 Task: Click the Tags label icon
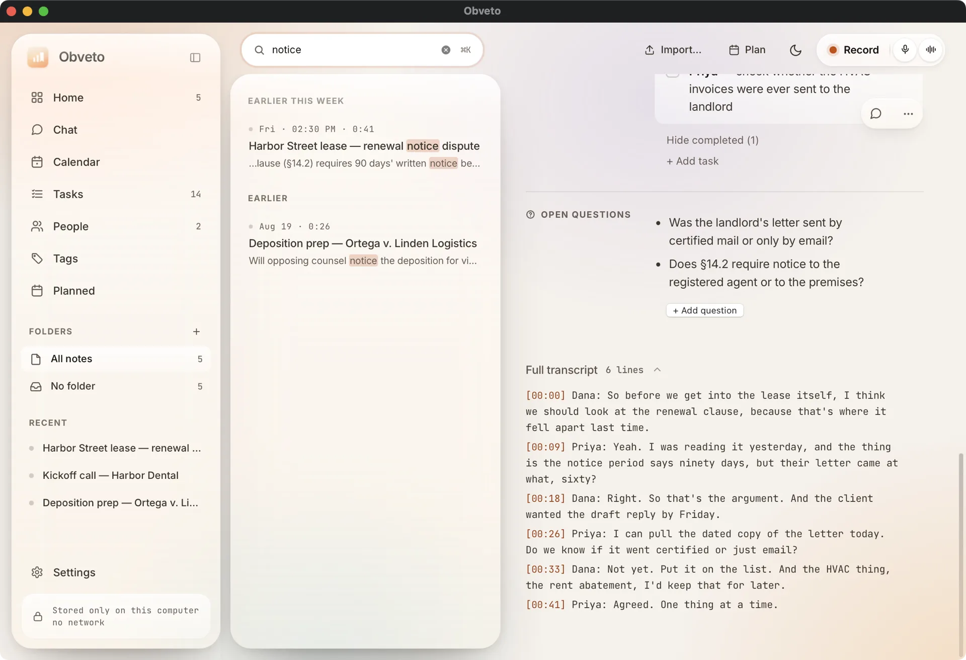pos(37,259)
